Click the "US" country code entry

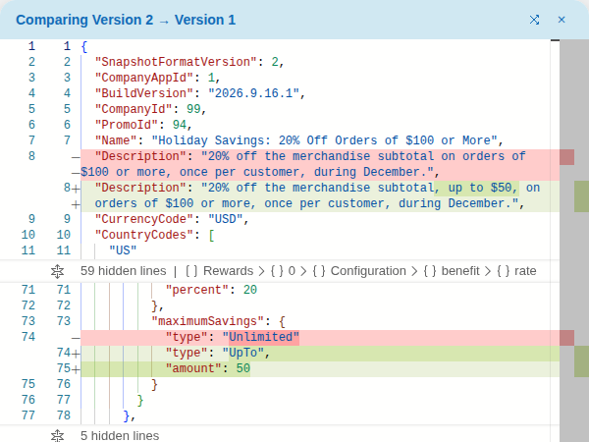click(x=123, y=251)
